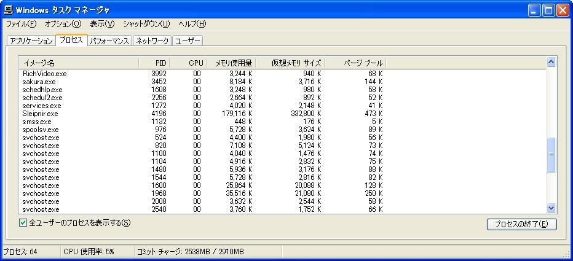Open the オプション(O) menu
This screenshot has height=261, width=573.
click(x=63, y=24)
